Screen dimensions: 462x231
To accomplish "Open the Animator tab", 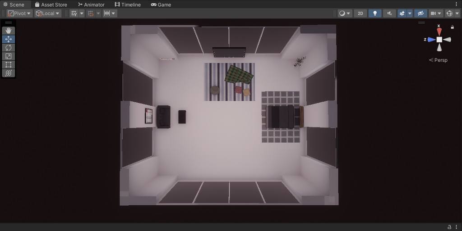I will click(91, 5).
